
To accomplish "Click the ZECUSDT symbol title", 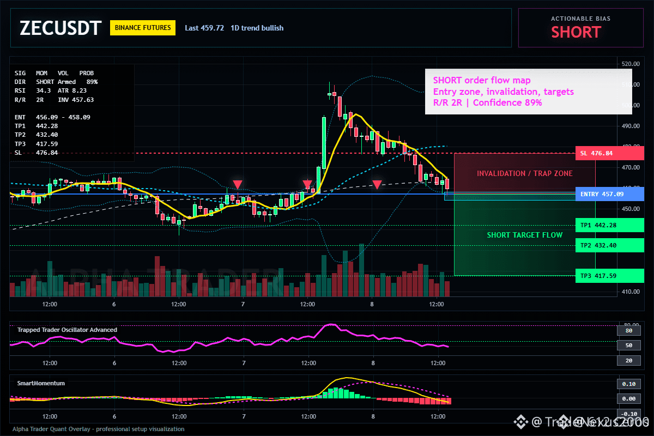I will (x=60, y=28).
